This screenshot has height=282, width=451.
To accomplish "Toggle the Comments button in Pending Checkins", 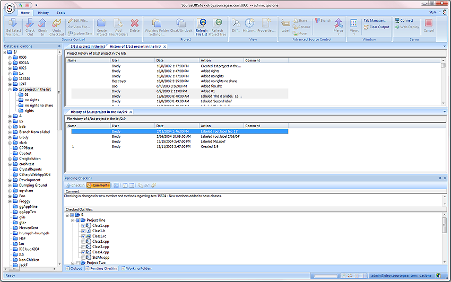I will 98,186.
